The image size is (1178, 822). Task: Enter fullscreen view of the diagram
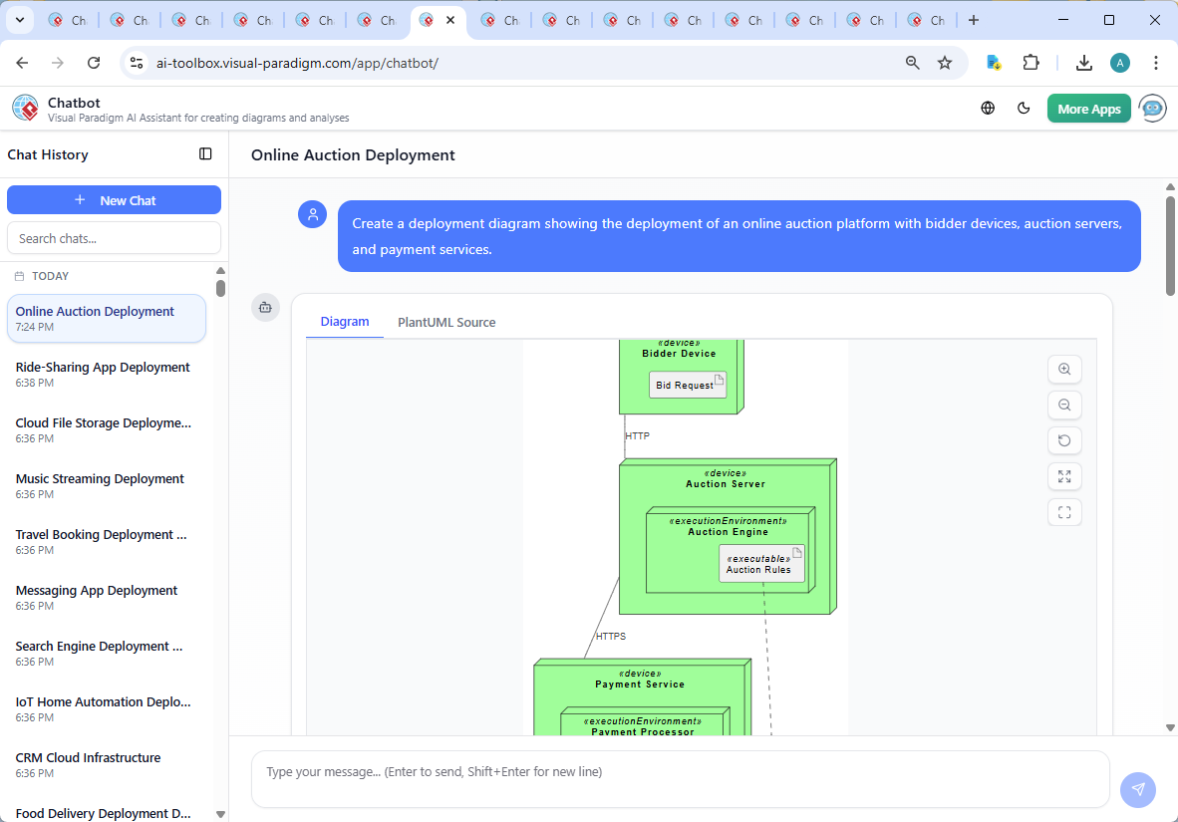pyautogui.click(x=1064, y=512)
